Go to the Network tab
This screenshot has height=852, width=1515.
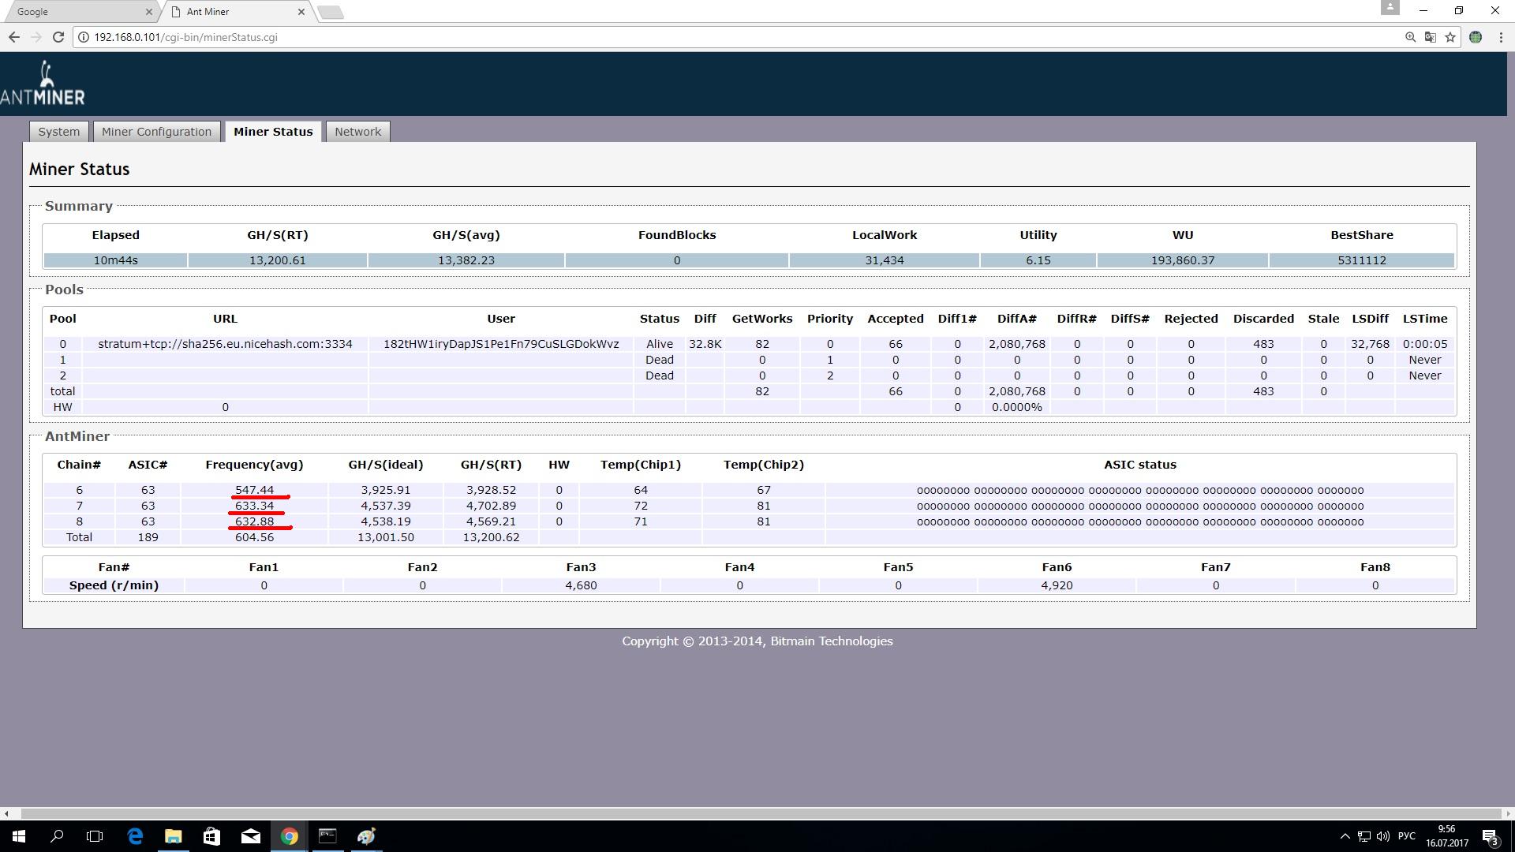point(357,132)
